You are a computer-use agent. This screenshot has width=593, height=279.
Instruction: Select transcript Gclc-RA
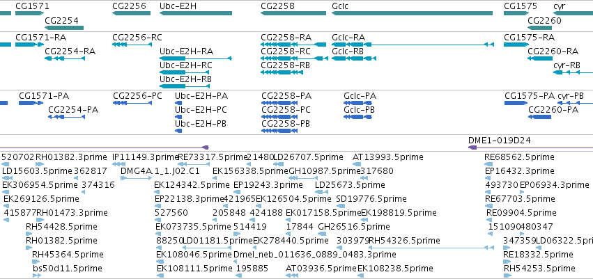click(413, 45)
